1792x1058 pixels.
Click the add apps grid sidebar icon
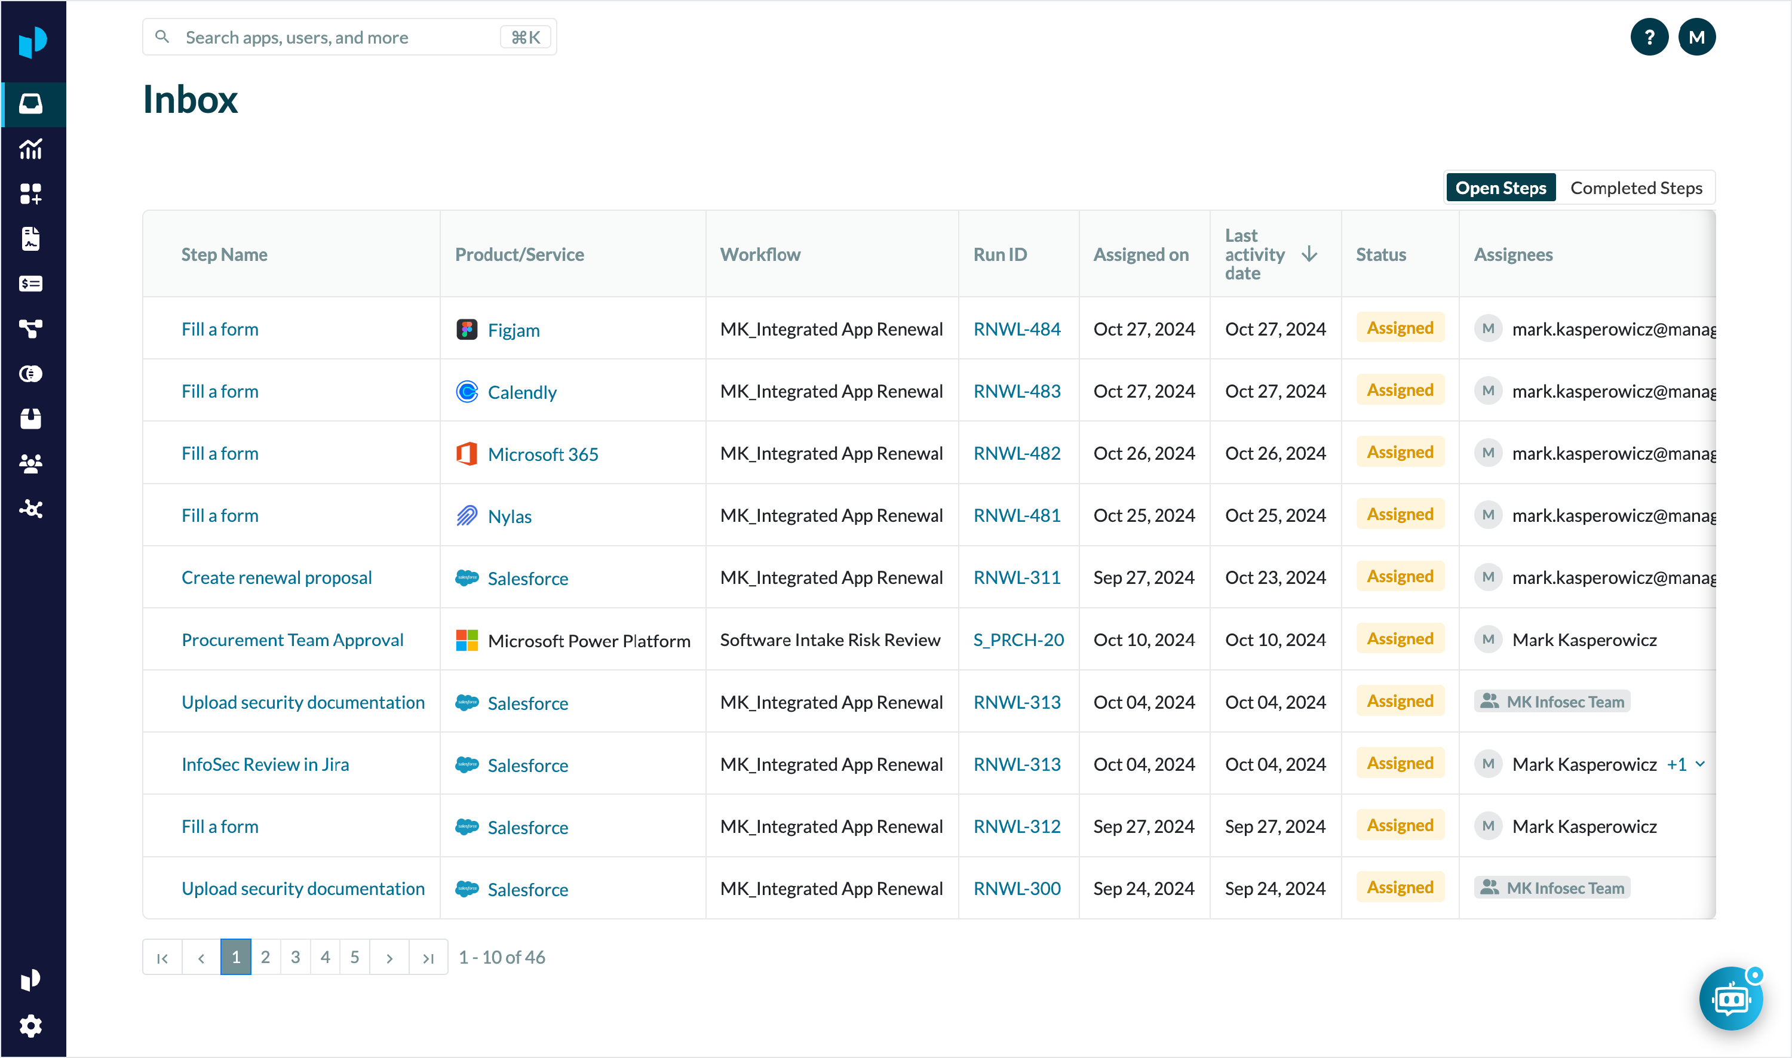click(30, 194)
